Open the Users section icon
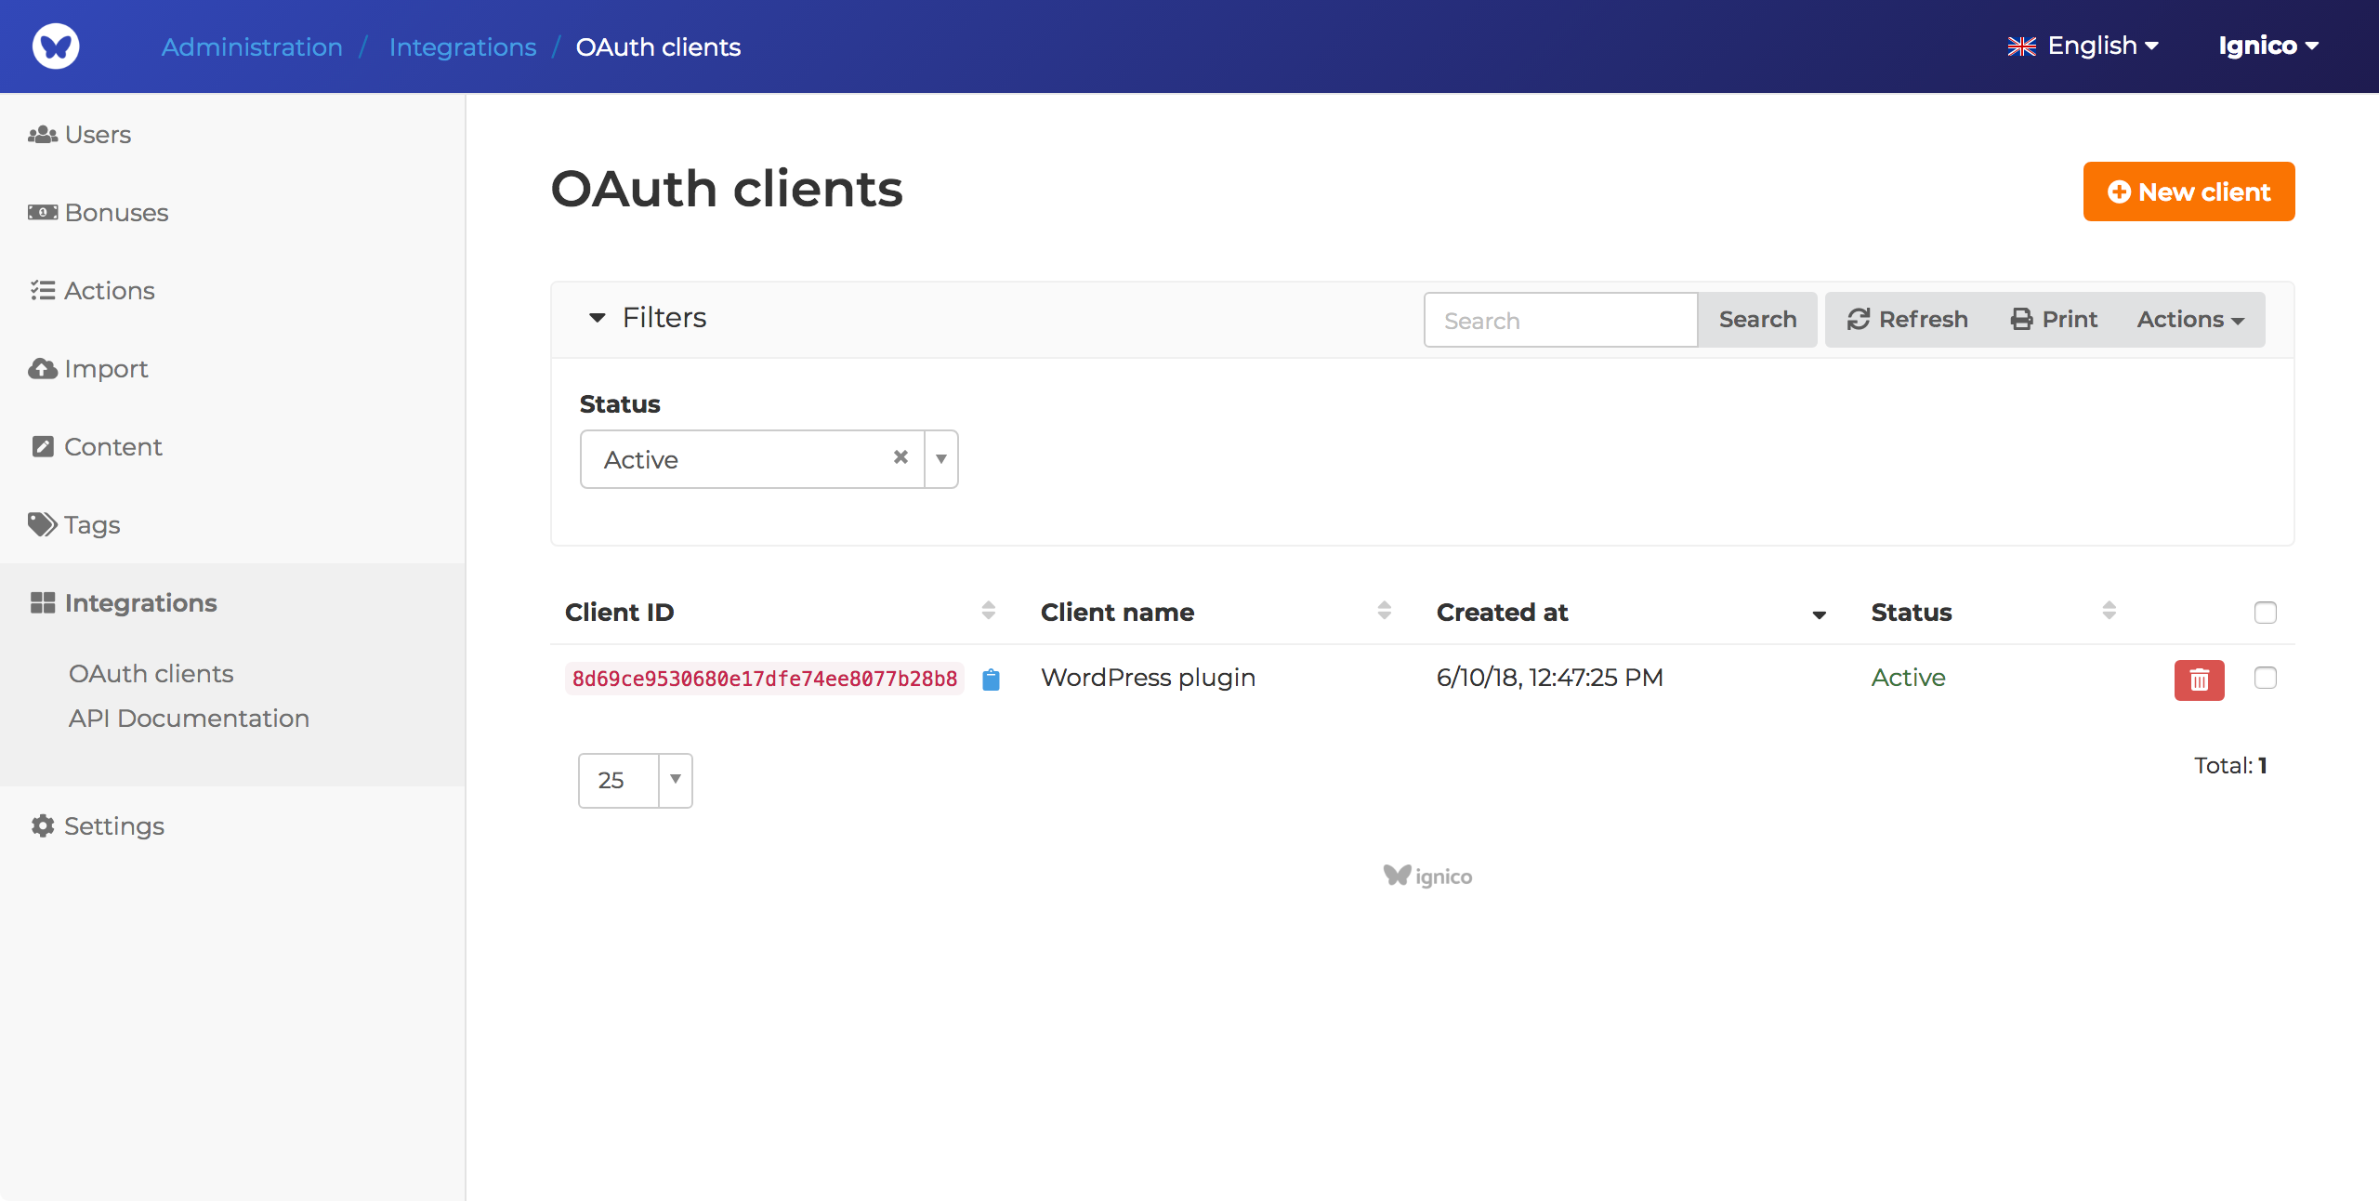2379x1201 pixels. 43,135
